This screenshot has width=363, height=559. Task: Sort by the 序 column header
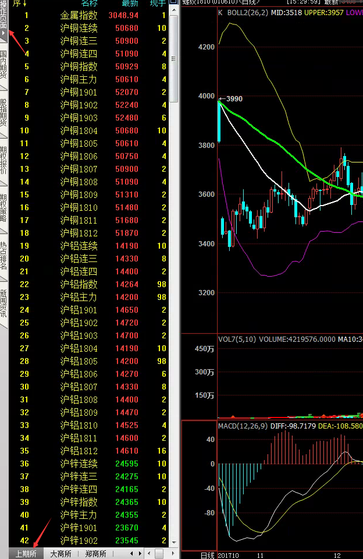[20, 3]
